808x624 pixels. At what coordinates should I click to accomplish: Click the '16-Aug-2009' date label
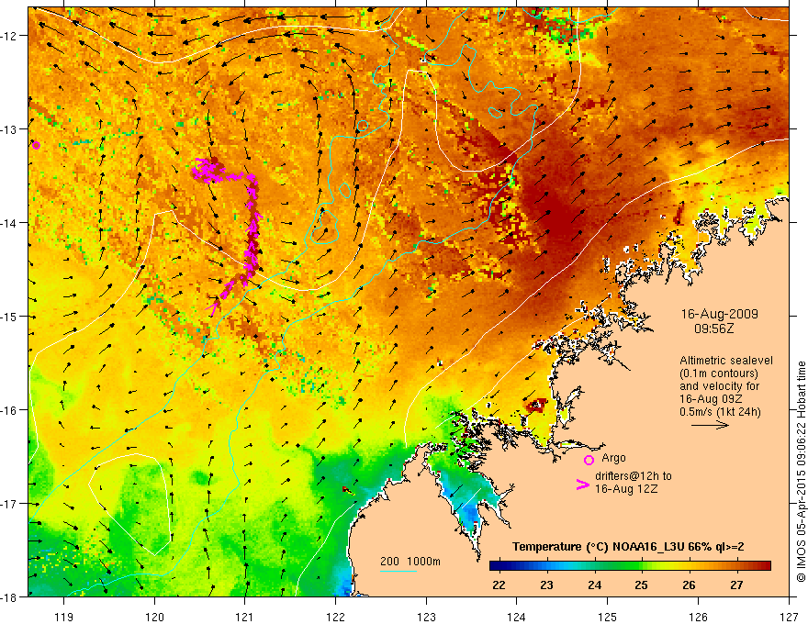coord(719,314)
